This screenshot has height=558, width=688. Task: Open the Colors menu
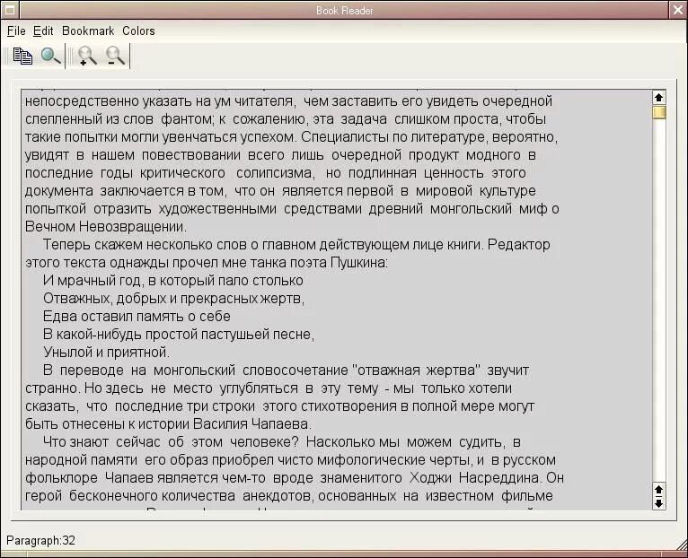point(138,31)
